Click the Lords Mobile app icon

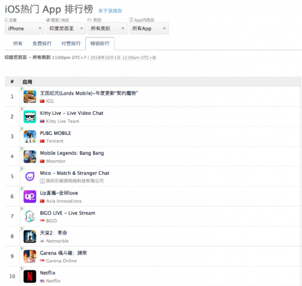[30, 97]
